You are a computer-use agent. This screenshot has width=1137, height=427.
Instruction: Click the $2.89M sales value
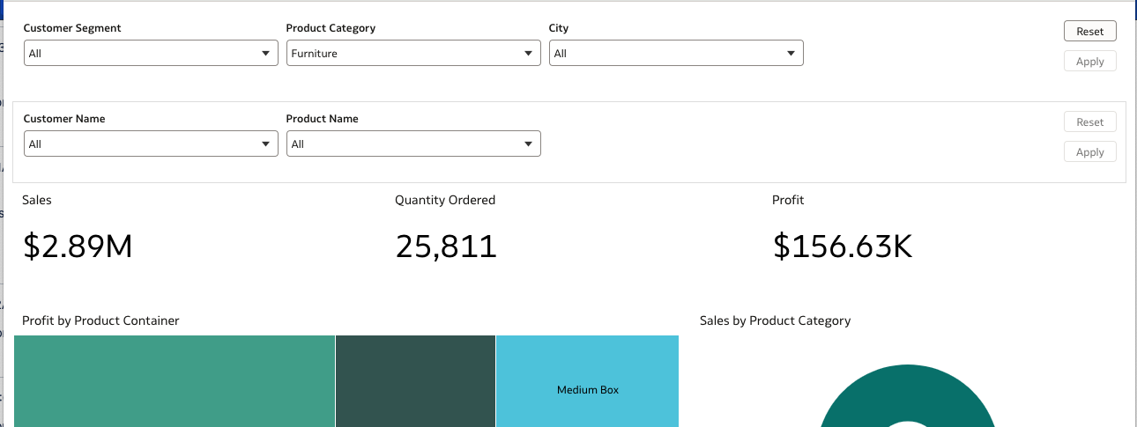[x=78, y=247]
